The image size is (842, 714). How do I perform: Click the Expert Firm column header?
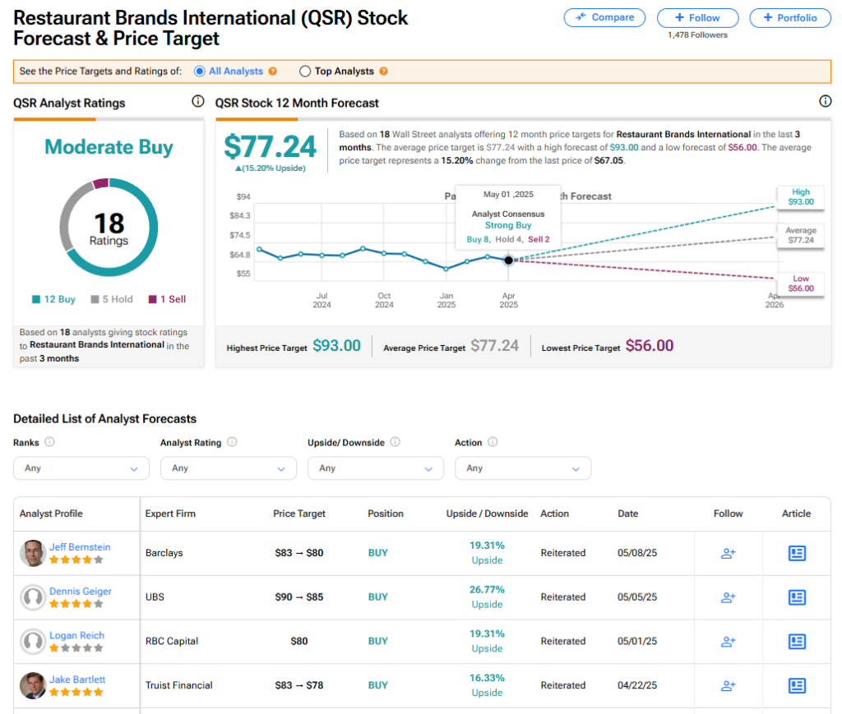170,514
